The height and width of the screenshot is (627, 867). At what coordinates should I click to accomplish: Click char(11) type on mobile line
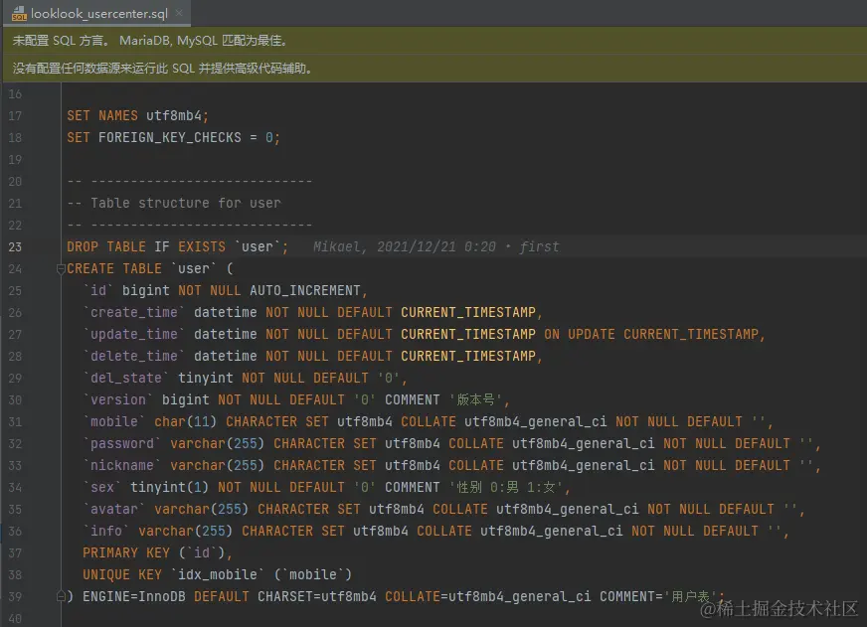pyautogui.click(x=186, y=422)
